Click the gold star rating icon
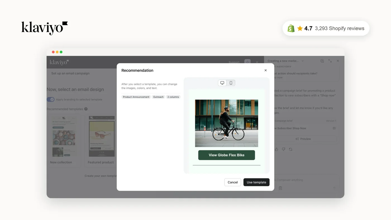This screenshot has height=220, width=391. tap(300, 28)
